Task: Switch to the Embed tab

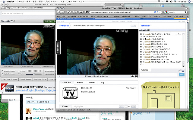Action: pos(92,82)
